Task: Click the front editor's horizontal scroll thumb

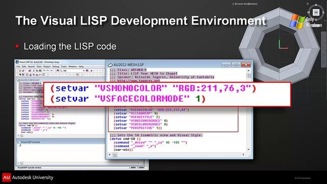Action: pyautogui.click(x=115, y=154)
